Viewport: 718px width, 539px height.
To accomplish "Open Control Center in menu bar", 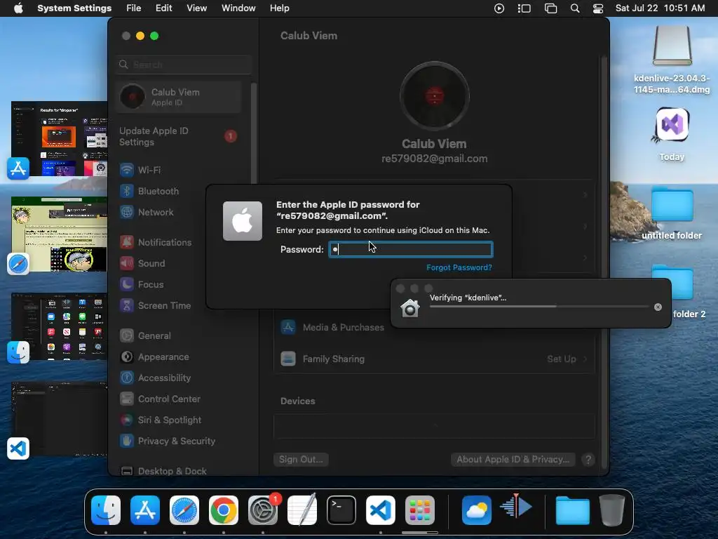I will 598,8.
